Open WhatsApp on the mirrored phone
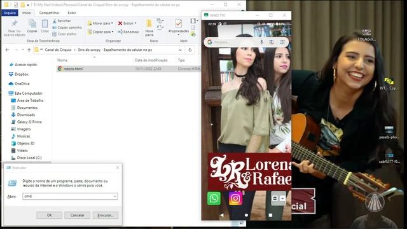This screenshot has height=229, width=407. click(x=214, y=198)
